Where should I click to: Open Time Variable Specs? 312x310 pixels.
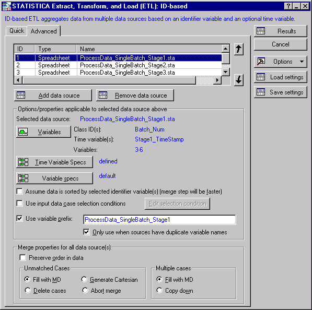point(54,162)
